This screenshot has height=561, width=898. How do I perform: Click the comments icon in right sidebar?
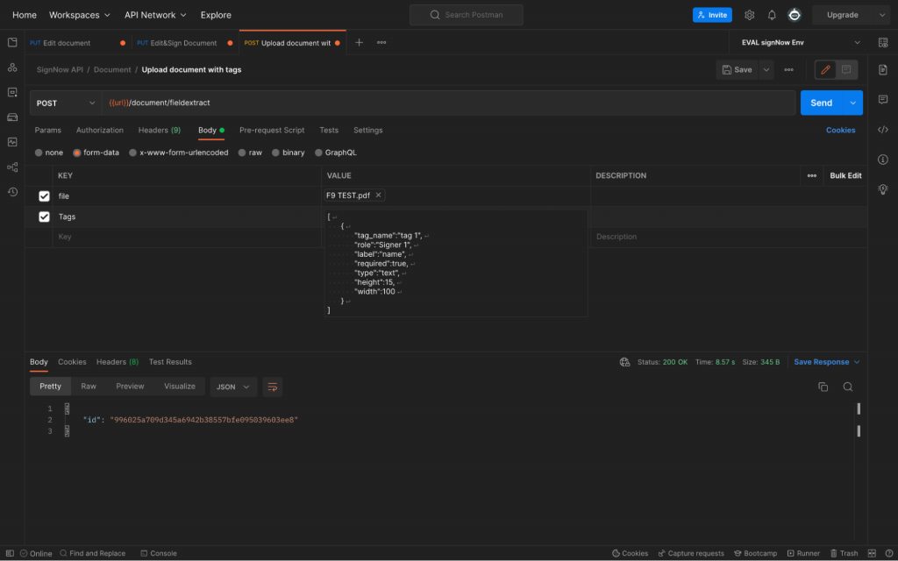pyautogui.click(x=882, y=99)
